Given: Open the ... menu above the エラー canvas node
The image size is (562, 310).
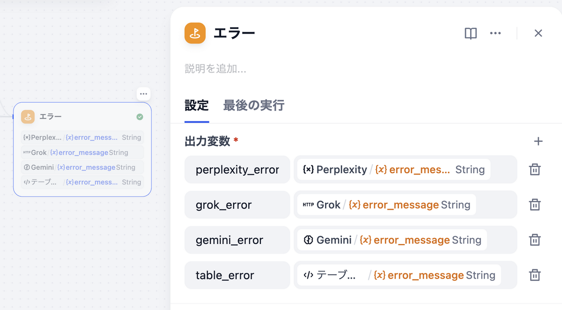Looking at the screenshot, I should click(x=143, y=94).
